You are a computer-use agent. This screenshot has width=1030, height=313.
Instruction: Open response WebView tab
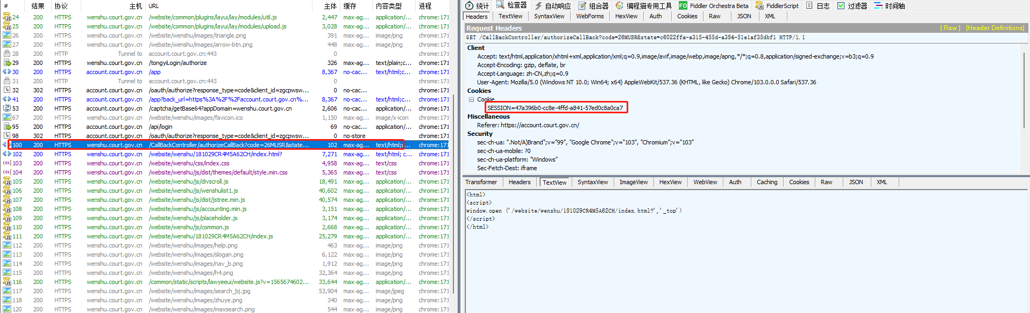point(705,182)
